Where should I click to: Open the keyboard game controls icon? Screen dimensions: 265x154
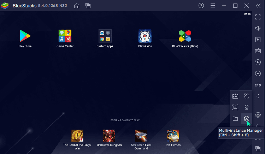[x=258, y=51]
